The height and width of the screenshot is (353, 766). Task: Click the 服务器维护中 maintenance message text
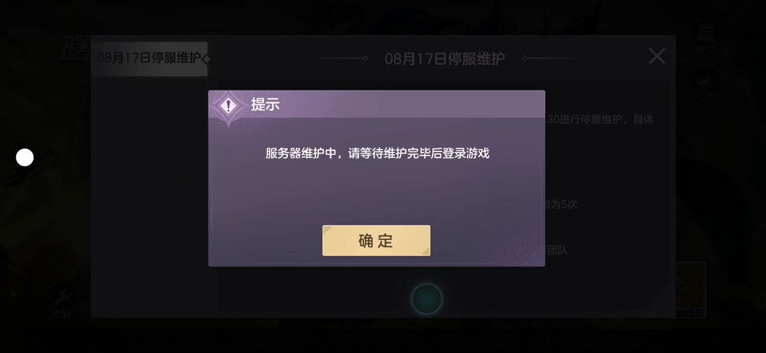pos(378,153)
